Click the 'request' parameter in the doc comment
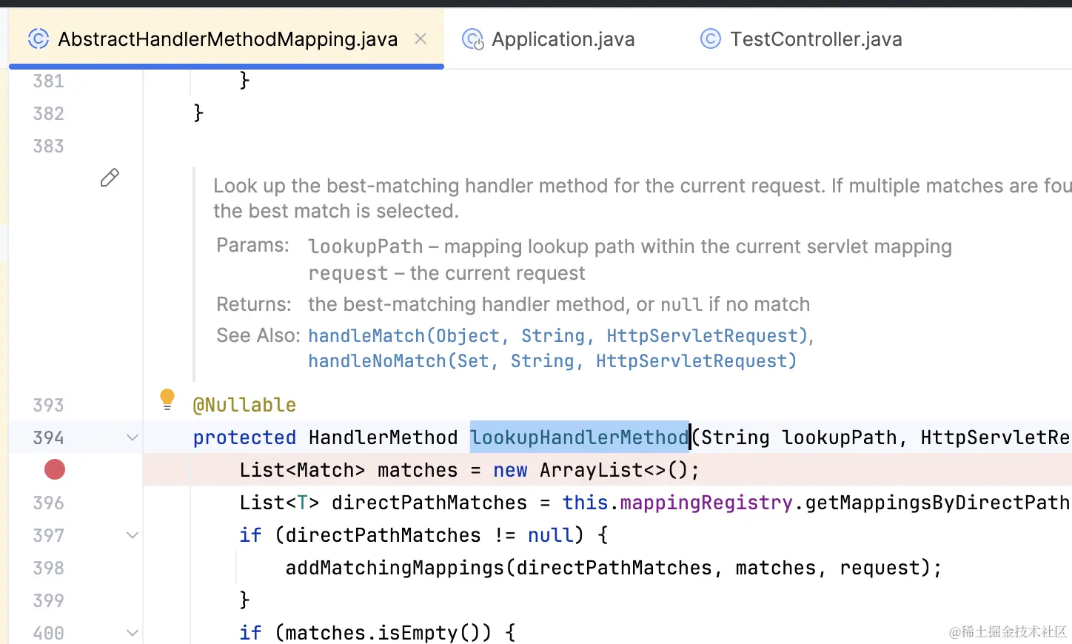1072x644 pixels. click(x=348, y=273)
